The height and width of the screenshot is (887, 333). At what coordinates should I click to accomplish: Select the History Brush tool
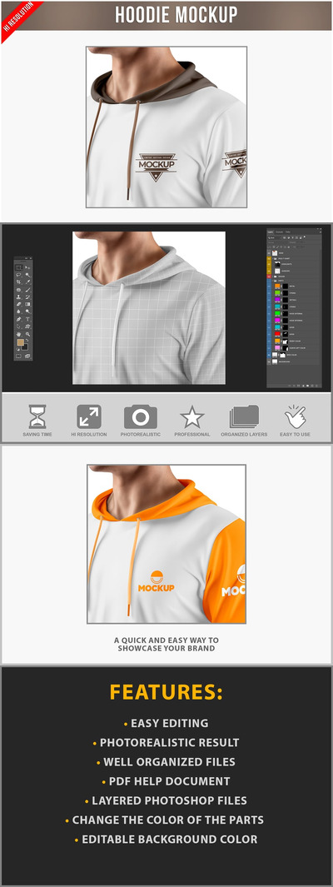tap(27, 297)
